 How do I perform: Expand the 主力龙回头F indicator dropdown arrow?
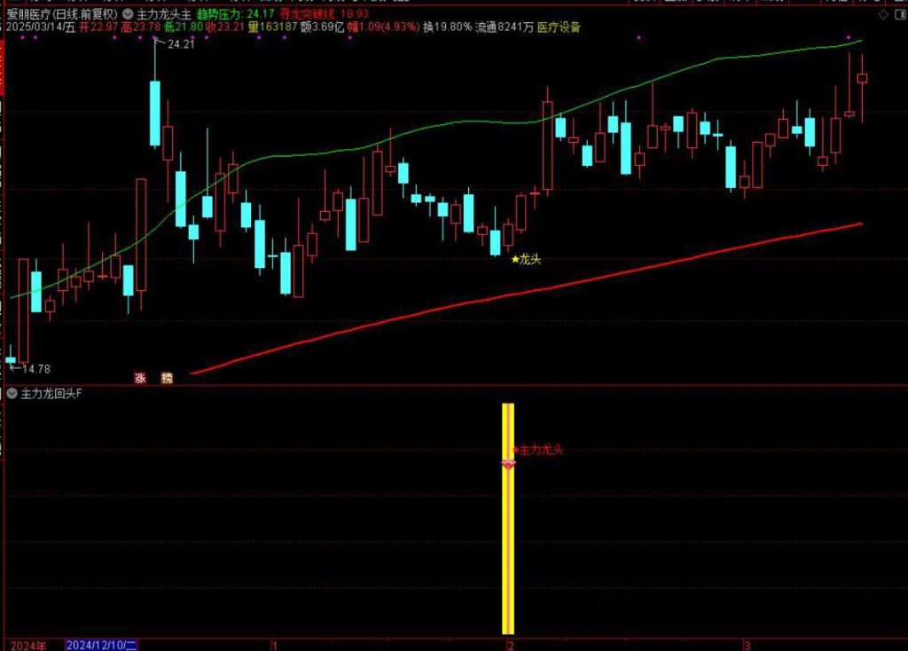pyautogui.click(x=12, y=393)
